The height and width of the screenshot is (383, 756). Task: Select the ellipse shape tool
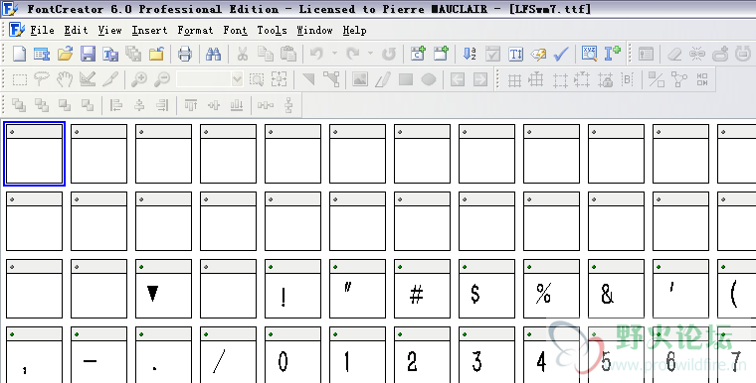click(x=429, y=79)
